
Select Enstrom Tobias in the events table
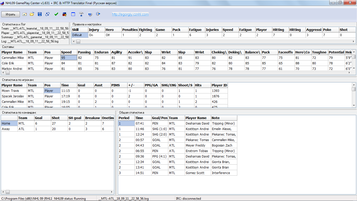pyautogui.click(x=198, y=151)
